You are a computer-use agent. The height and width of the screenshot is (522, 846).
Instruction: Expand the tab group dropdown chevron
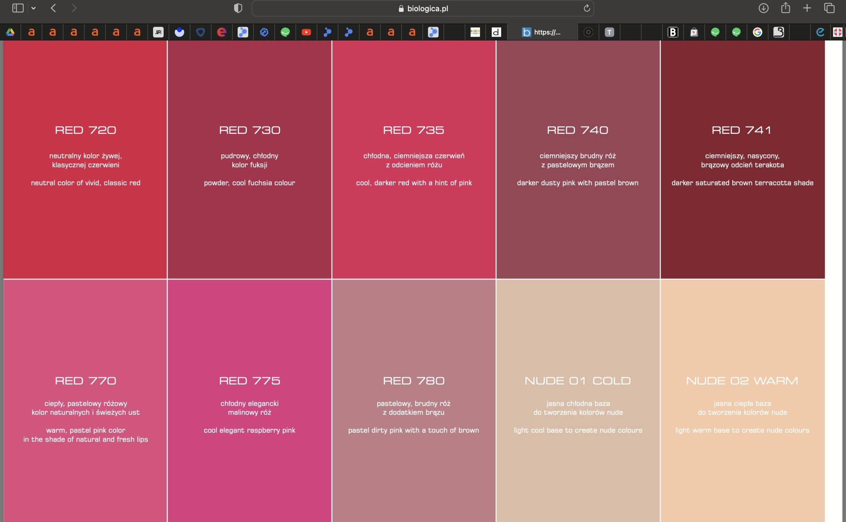pyautogui.click(x=33, y=8)
